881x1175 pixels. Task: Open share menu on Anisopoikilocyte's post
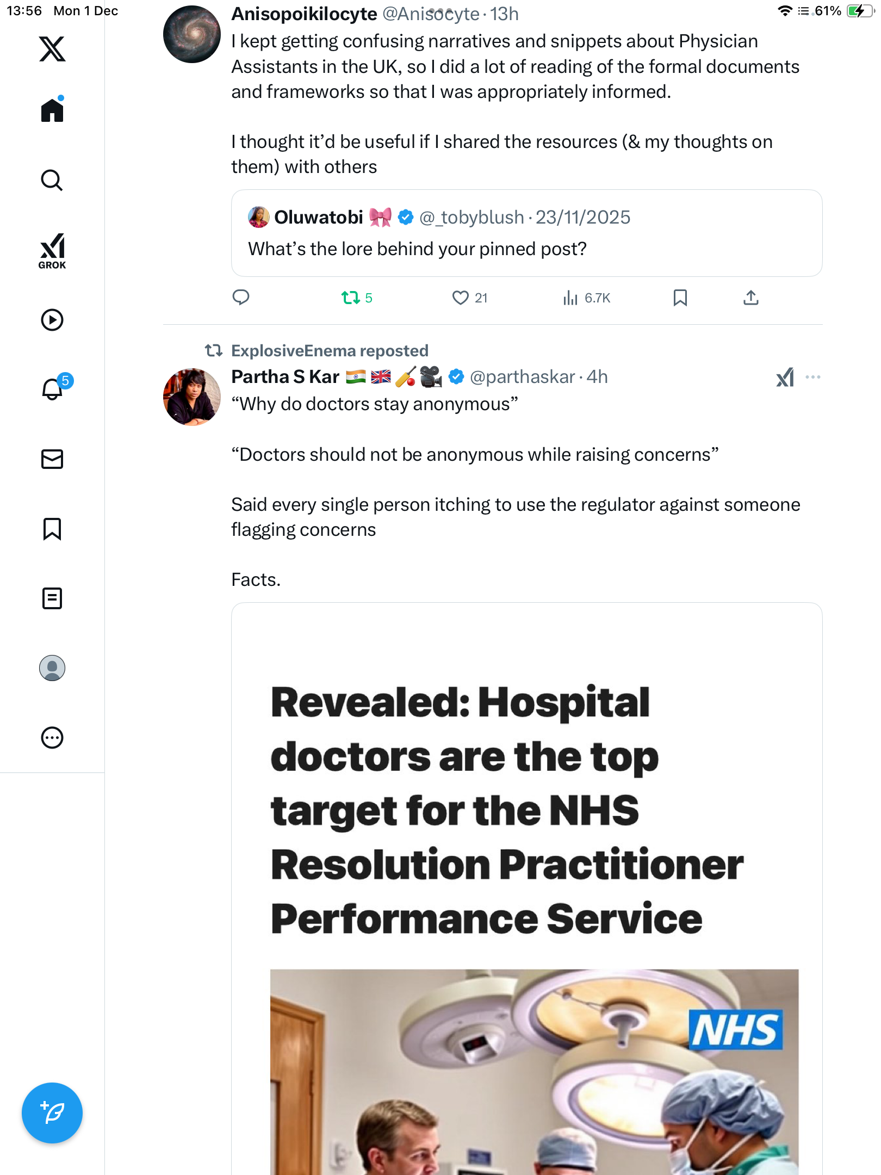click(x=750, y=298)
